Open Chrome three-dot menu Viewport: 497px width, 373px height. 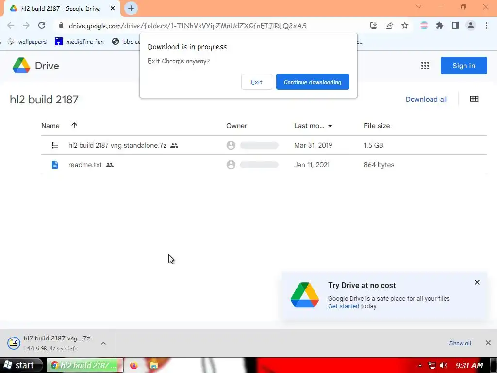click(x=486, y=25)
